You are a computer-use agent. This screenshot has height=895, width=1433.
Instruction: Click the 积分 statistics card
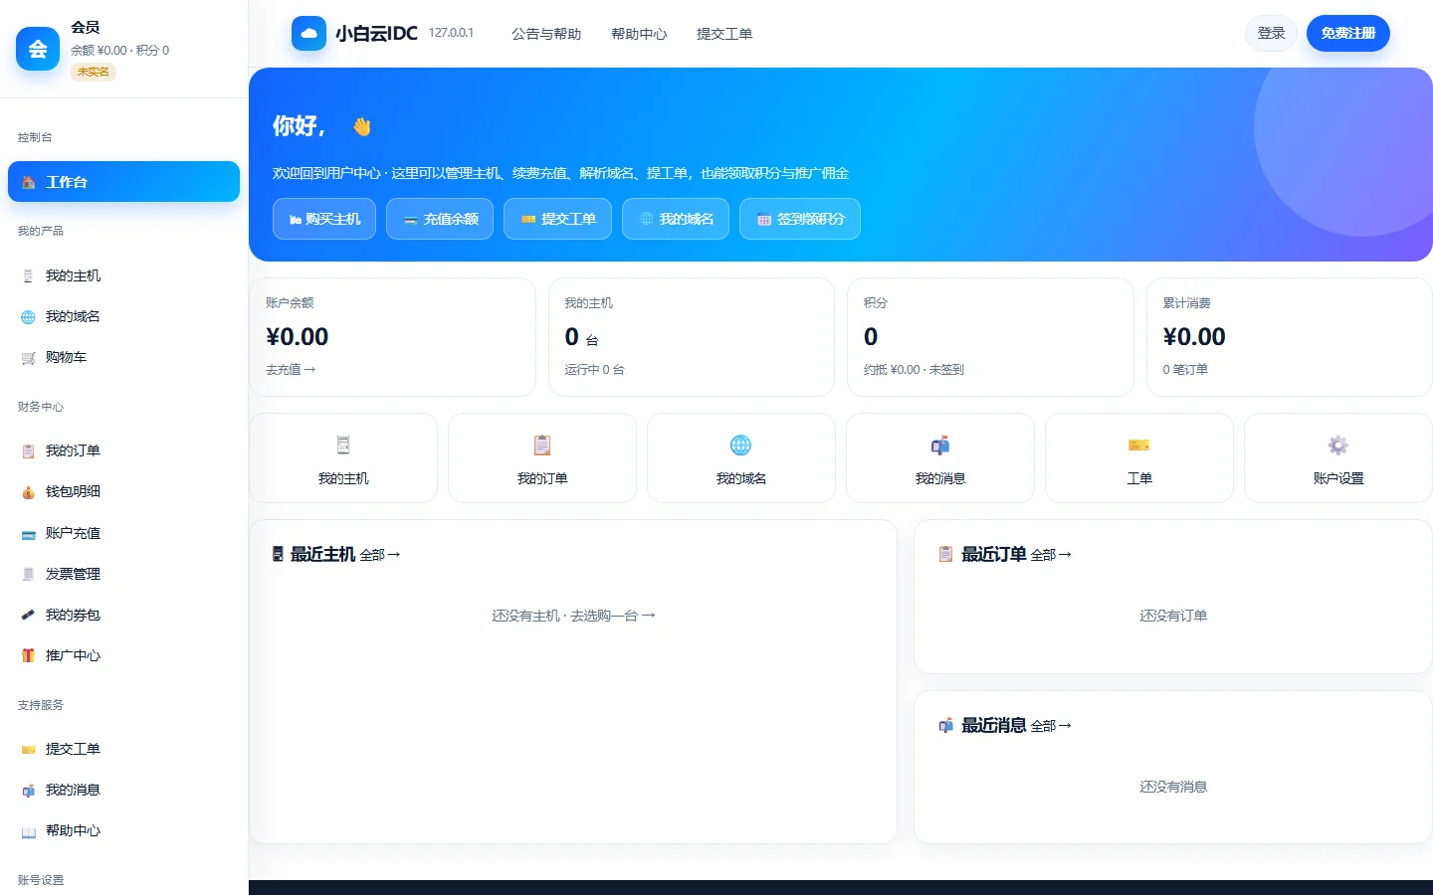tap(990, 337)
